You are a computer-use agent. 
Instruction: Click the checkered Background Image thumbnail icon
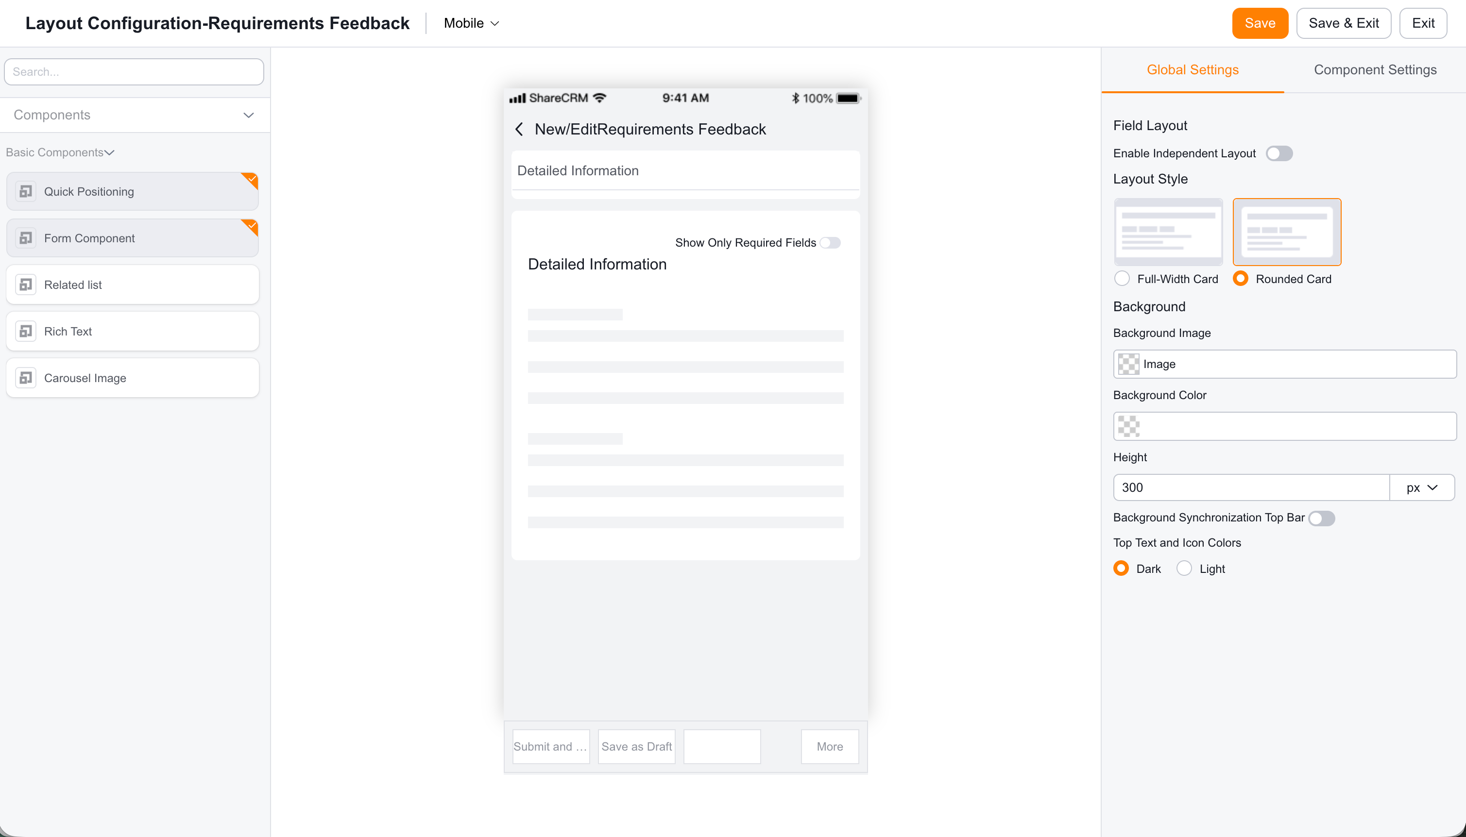[x=1128, y=364]
